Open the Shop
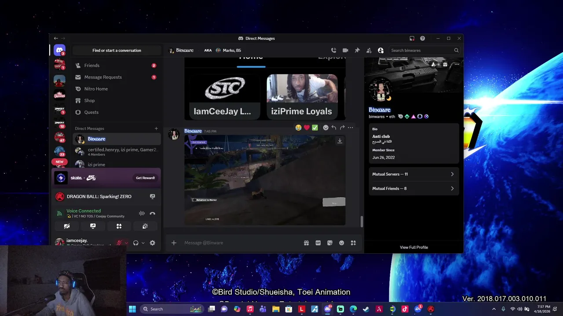The width and height of the screenshot is (563, 316). pos(116,101)
